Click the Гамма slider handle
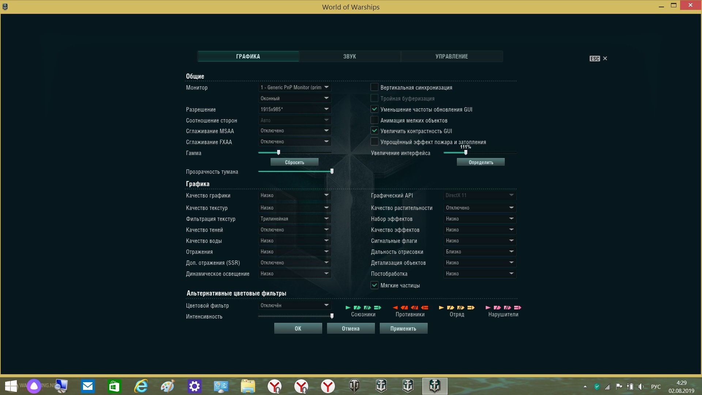 [279, 153]
